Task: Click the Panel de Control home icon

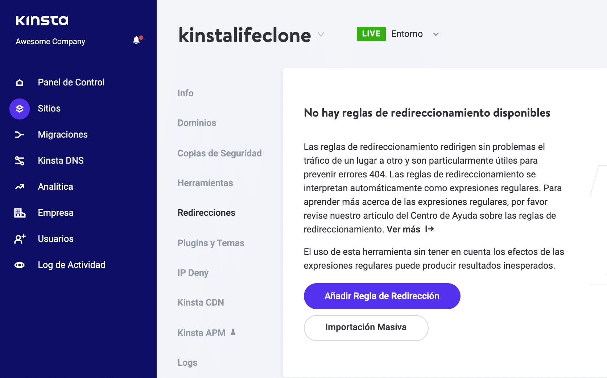Action: pyautogui.click(x=20, y=83)
